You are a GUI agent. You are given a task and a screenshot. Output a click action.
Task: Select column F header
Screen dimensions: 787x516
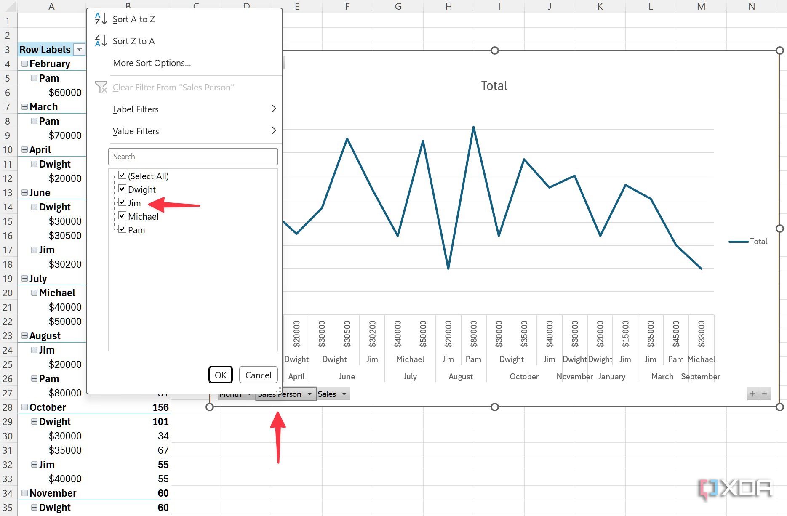[x=347, y=6]
